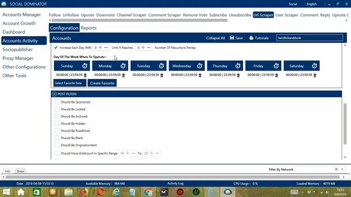Collapse the POST FILTERS section
The height and width of the screenshot is (197, 351).
[x=54, y=94]
